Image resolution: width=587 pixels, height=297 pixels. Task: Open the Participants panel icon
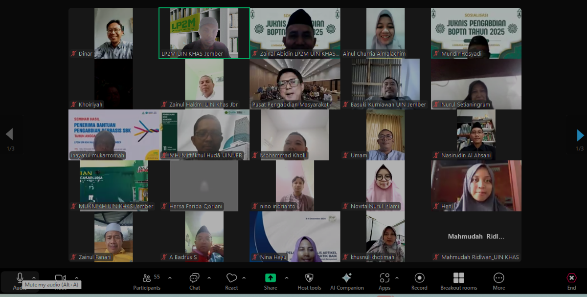(x=147, y=278)
